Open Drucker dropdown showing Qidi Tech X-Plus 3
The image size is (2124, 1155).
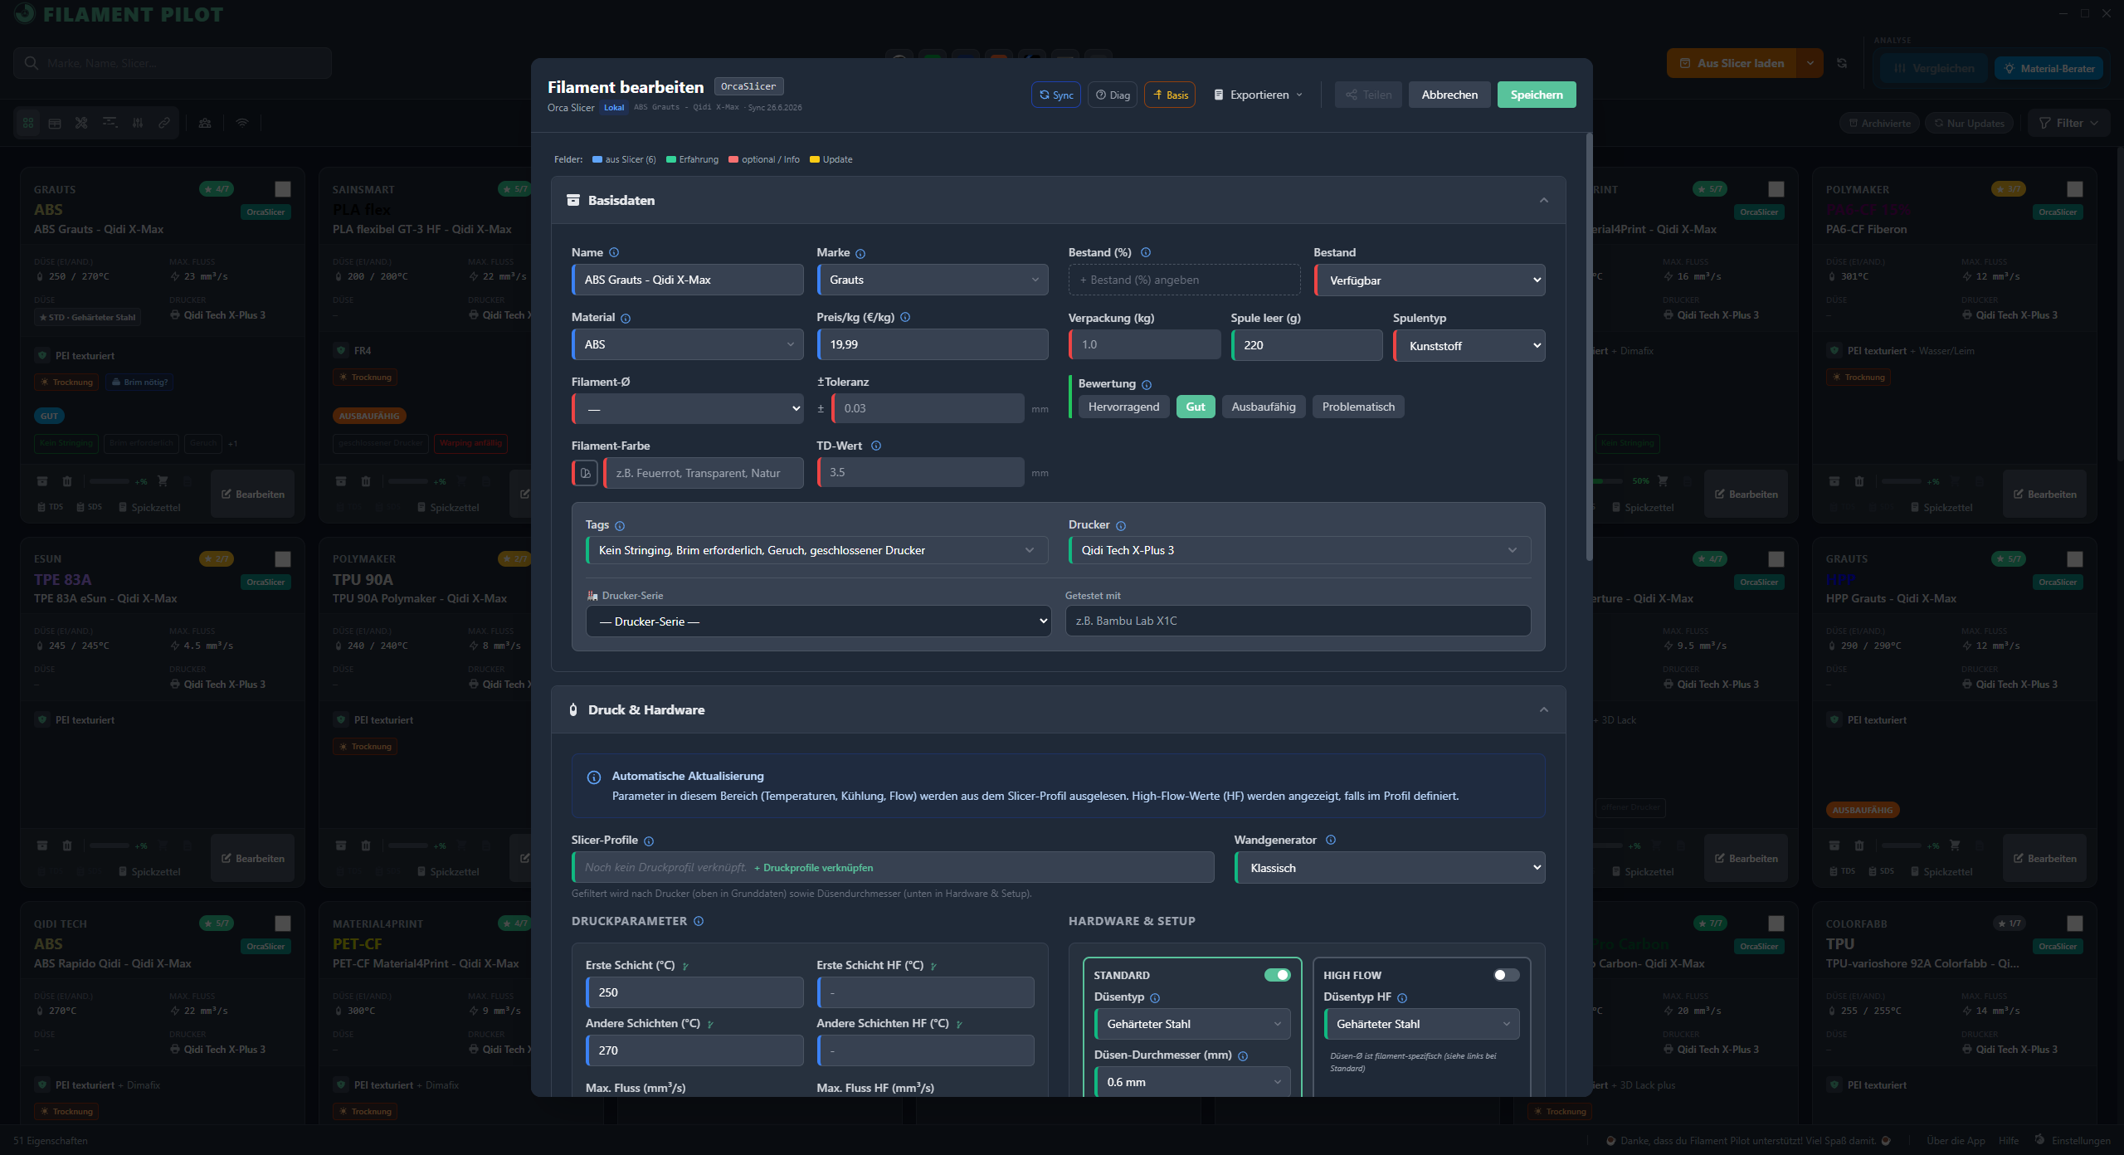(x=1299, y=550)
